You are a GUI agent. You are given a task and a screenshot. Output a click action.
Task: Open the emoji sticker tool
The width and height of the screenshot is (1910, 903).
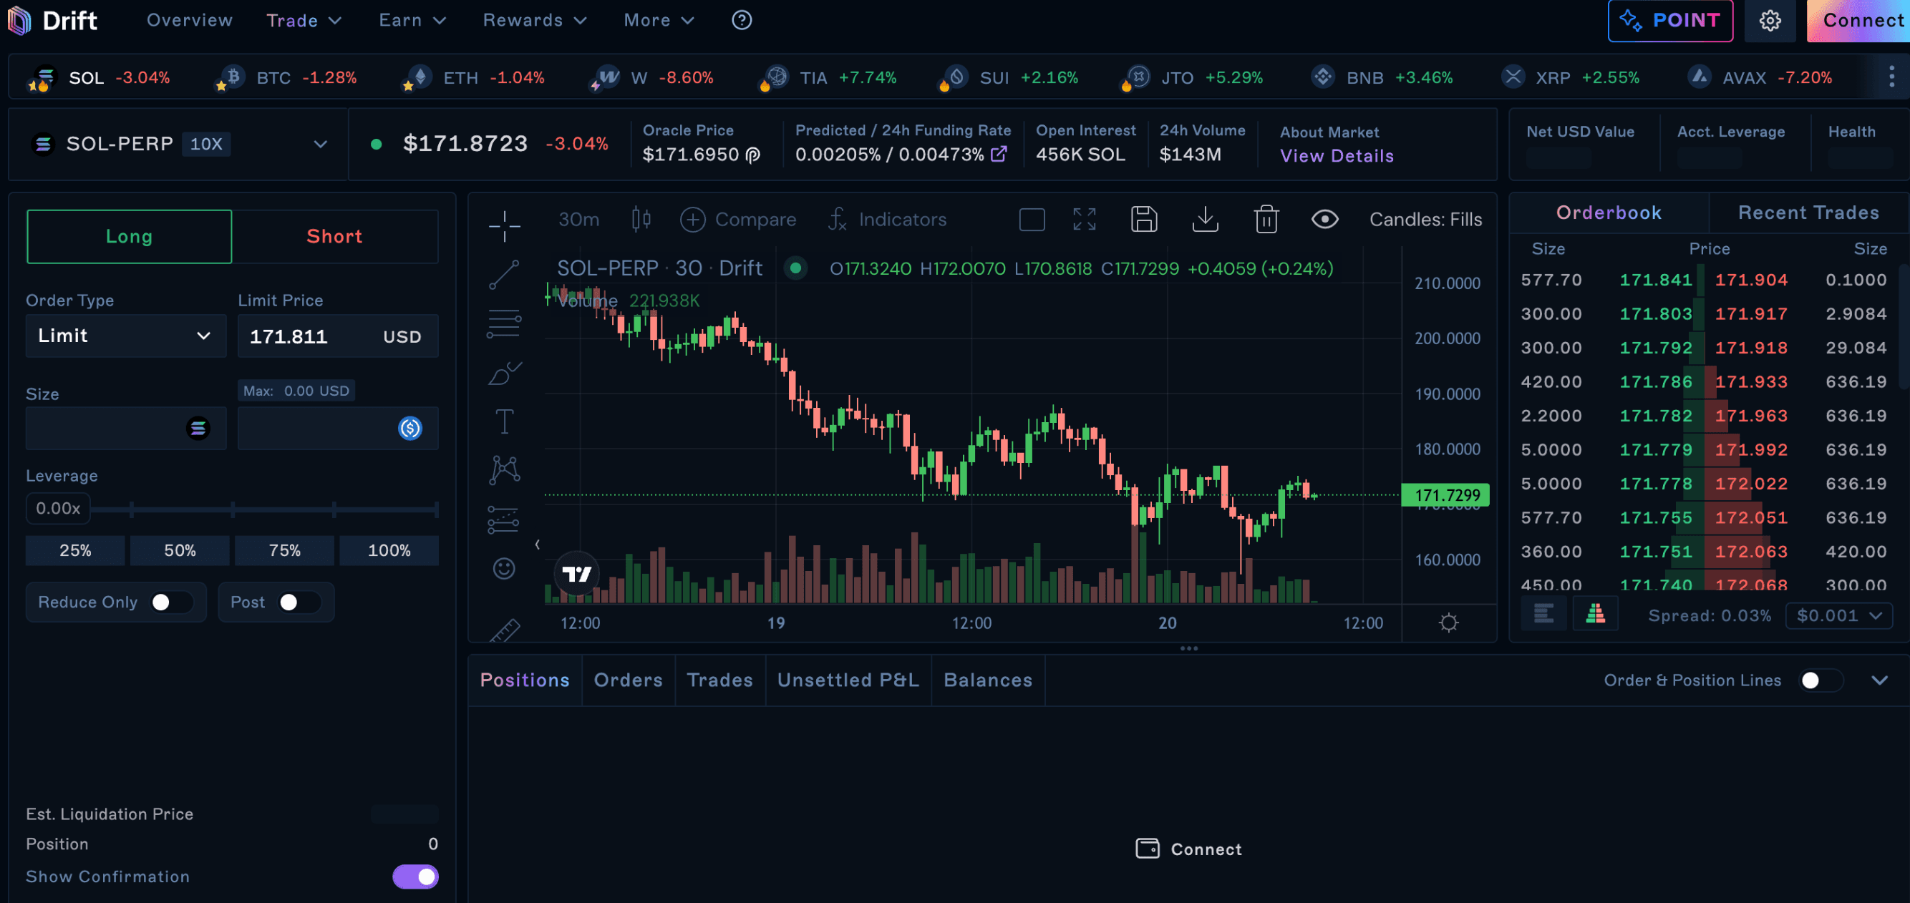pyautogui.click(x=504, y=568)
